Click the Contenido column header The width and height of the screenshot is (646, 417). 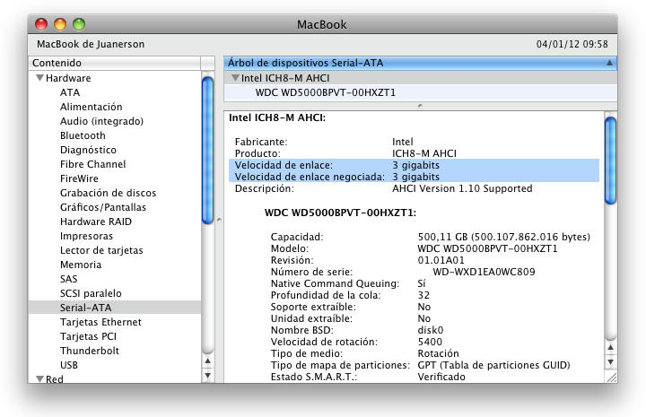pos(115,63)
